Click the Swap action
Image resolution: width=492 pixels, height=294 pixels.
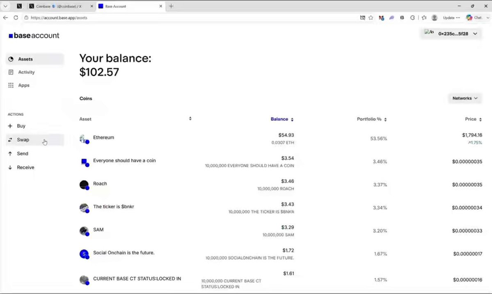point(35,140)
